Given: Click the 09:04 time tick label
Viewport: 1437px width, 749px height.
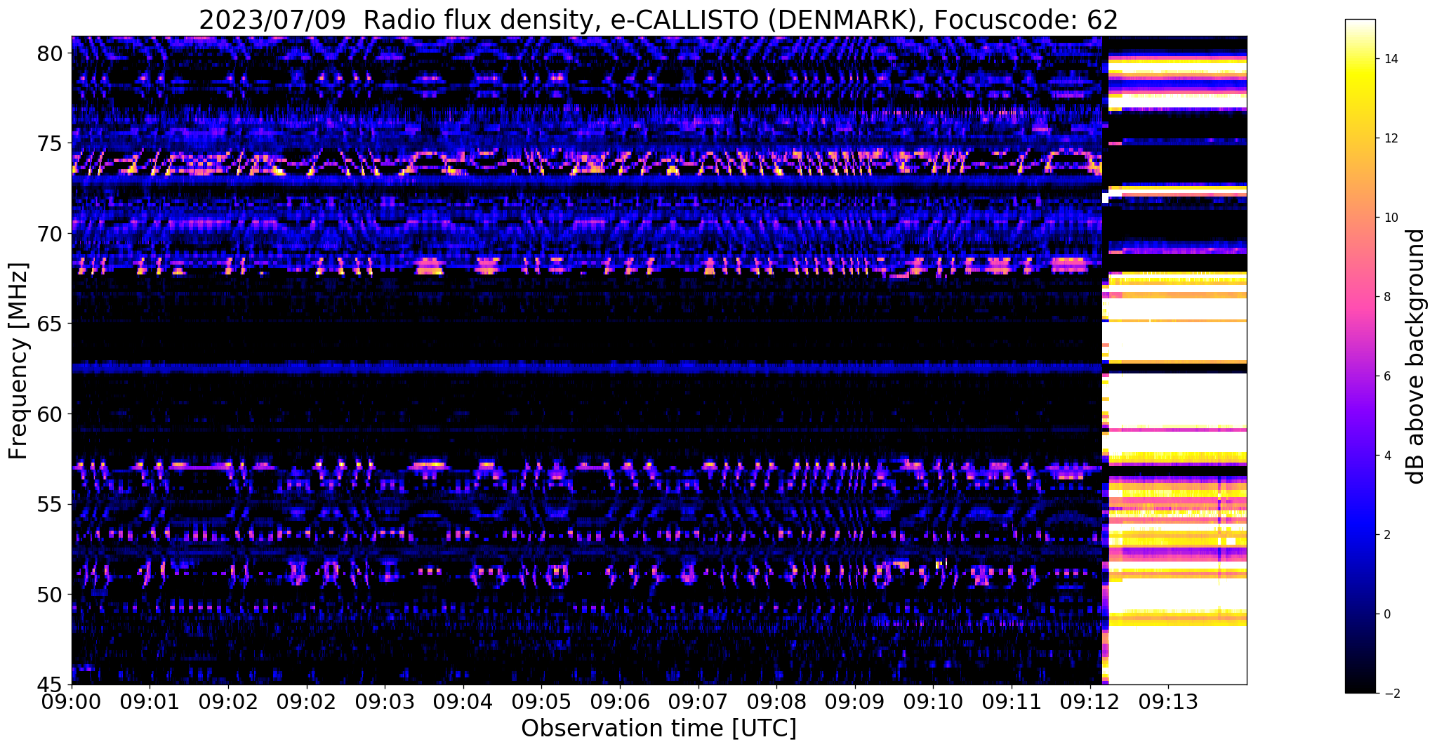Looking at the screenshot, I should (x=463, y=702).
